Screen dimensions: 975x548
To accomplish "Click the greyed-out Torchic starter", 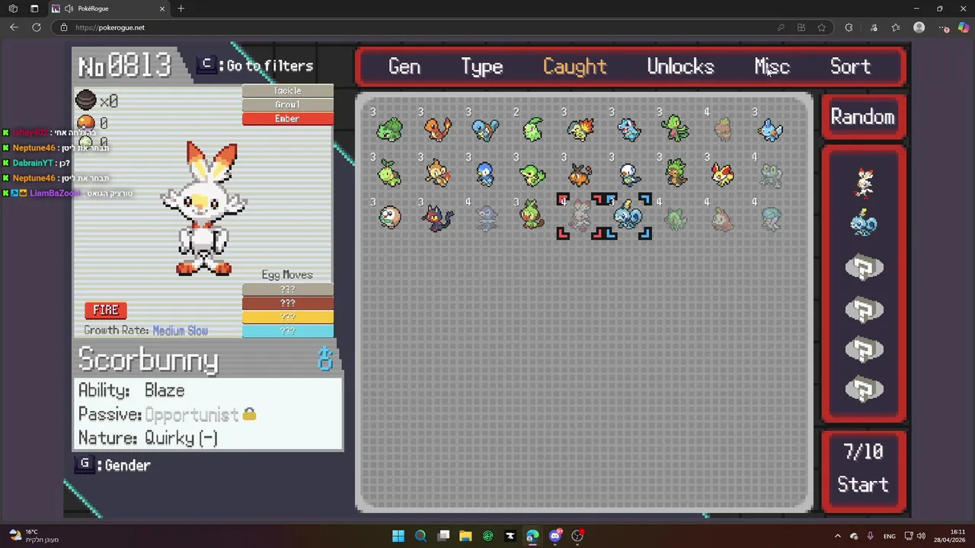I will (x=723, y=129).
